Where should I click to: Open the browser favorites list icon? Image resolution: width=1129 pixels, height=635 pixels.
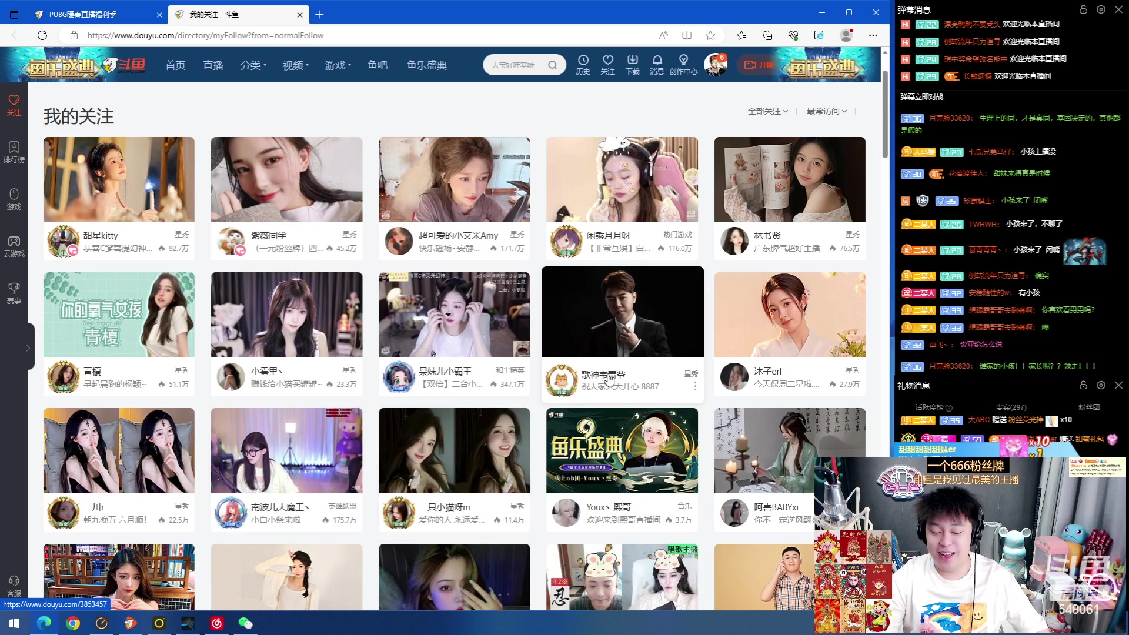pos(741,35)
